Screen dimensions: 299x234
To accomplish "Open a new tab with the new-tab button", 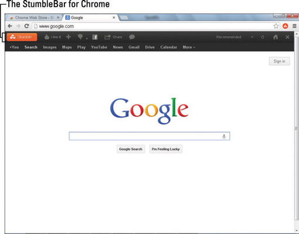I will click(x=124, y=18).
